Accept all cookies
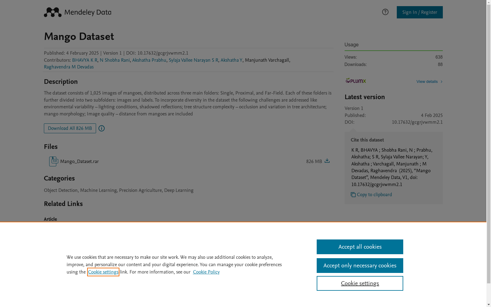 click(x=360, y=247)
